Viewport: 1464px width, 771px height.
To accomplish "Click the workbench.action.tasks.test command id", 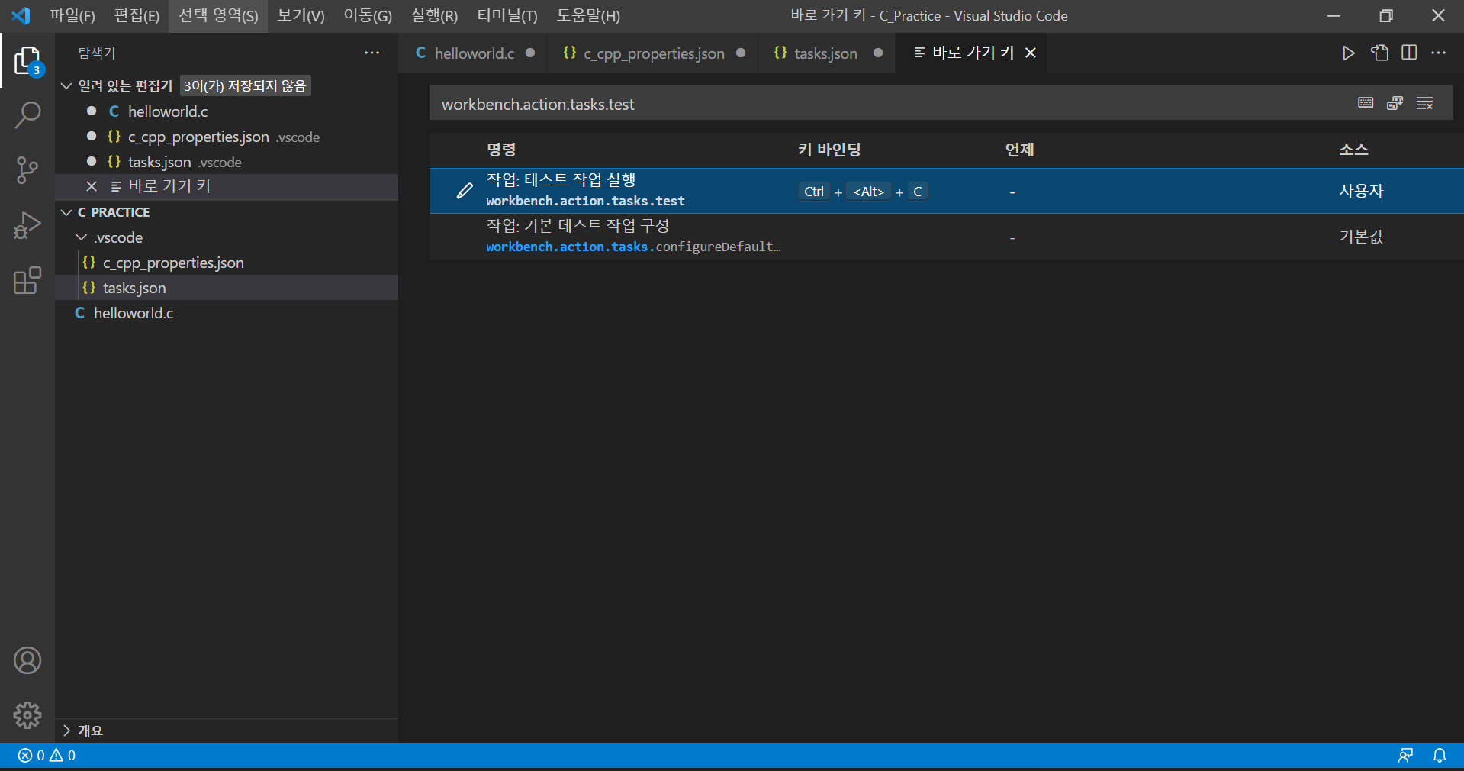I will pyautogui.click(x=585, y=202).
